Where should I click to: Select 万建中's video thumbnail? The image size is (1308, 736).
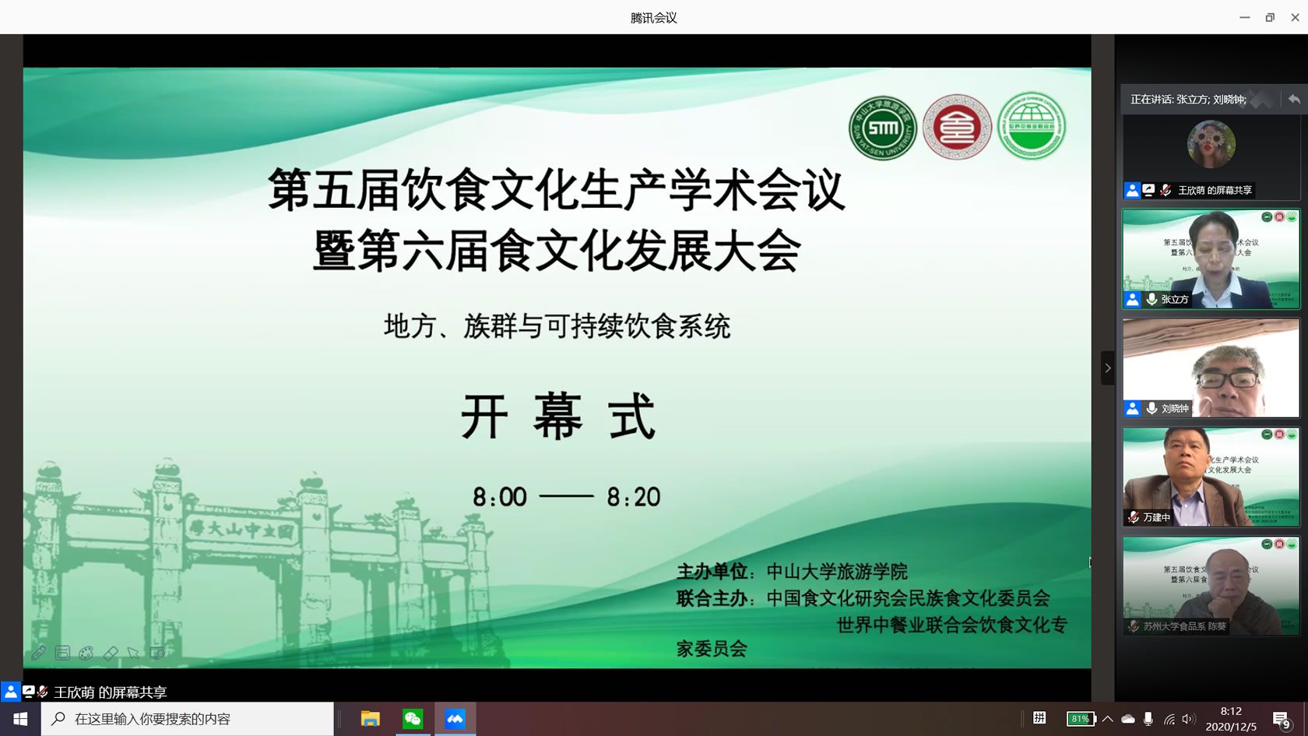click(1211, 477)
